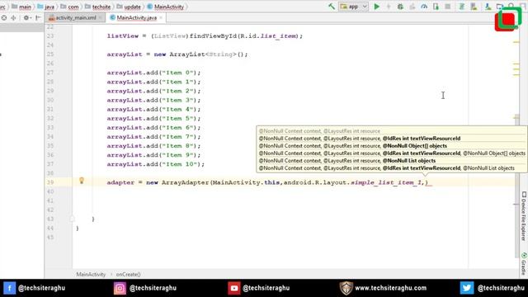Open the app run configuration dropdown
Viewport: 528px width, 297px height.
click(x=354, y=7)
